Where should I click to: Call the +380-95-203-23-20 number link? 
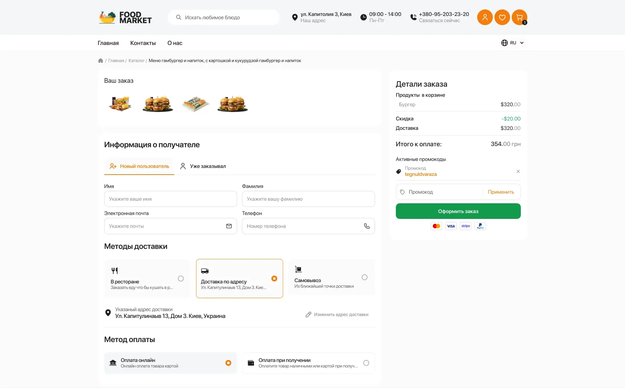point(444,14)
